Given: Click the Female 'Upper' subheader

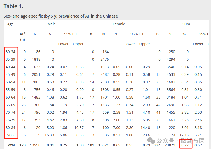Looking at the screenshot, I should tap(145, 44).
